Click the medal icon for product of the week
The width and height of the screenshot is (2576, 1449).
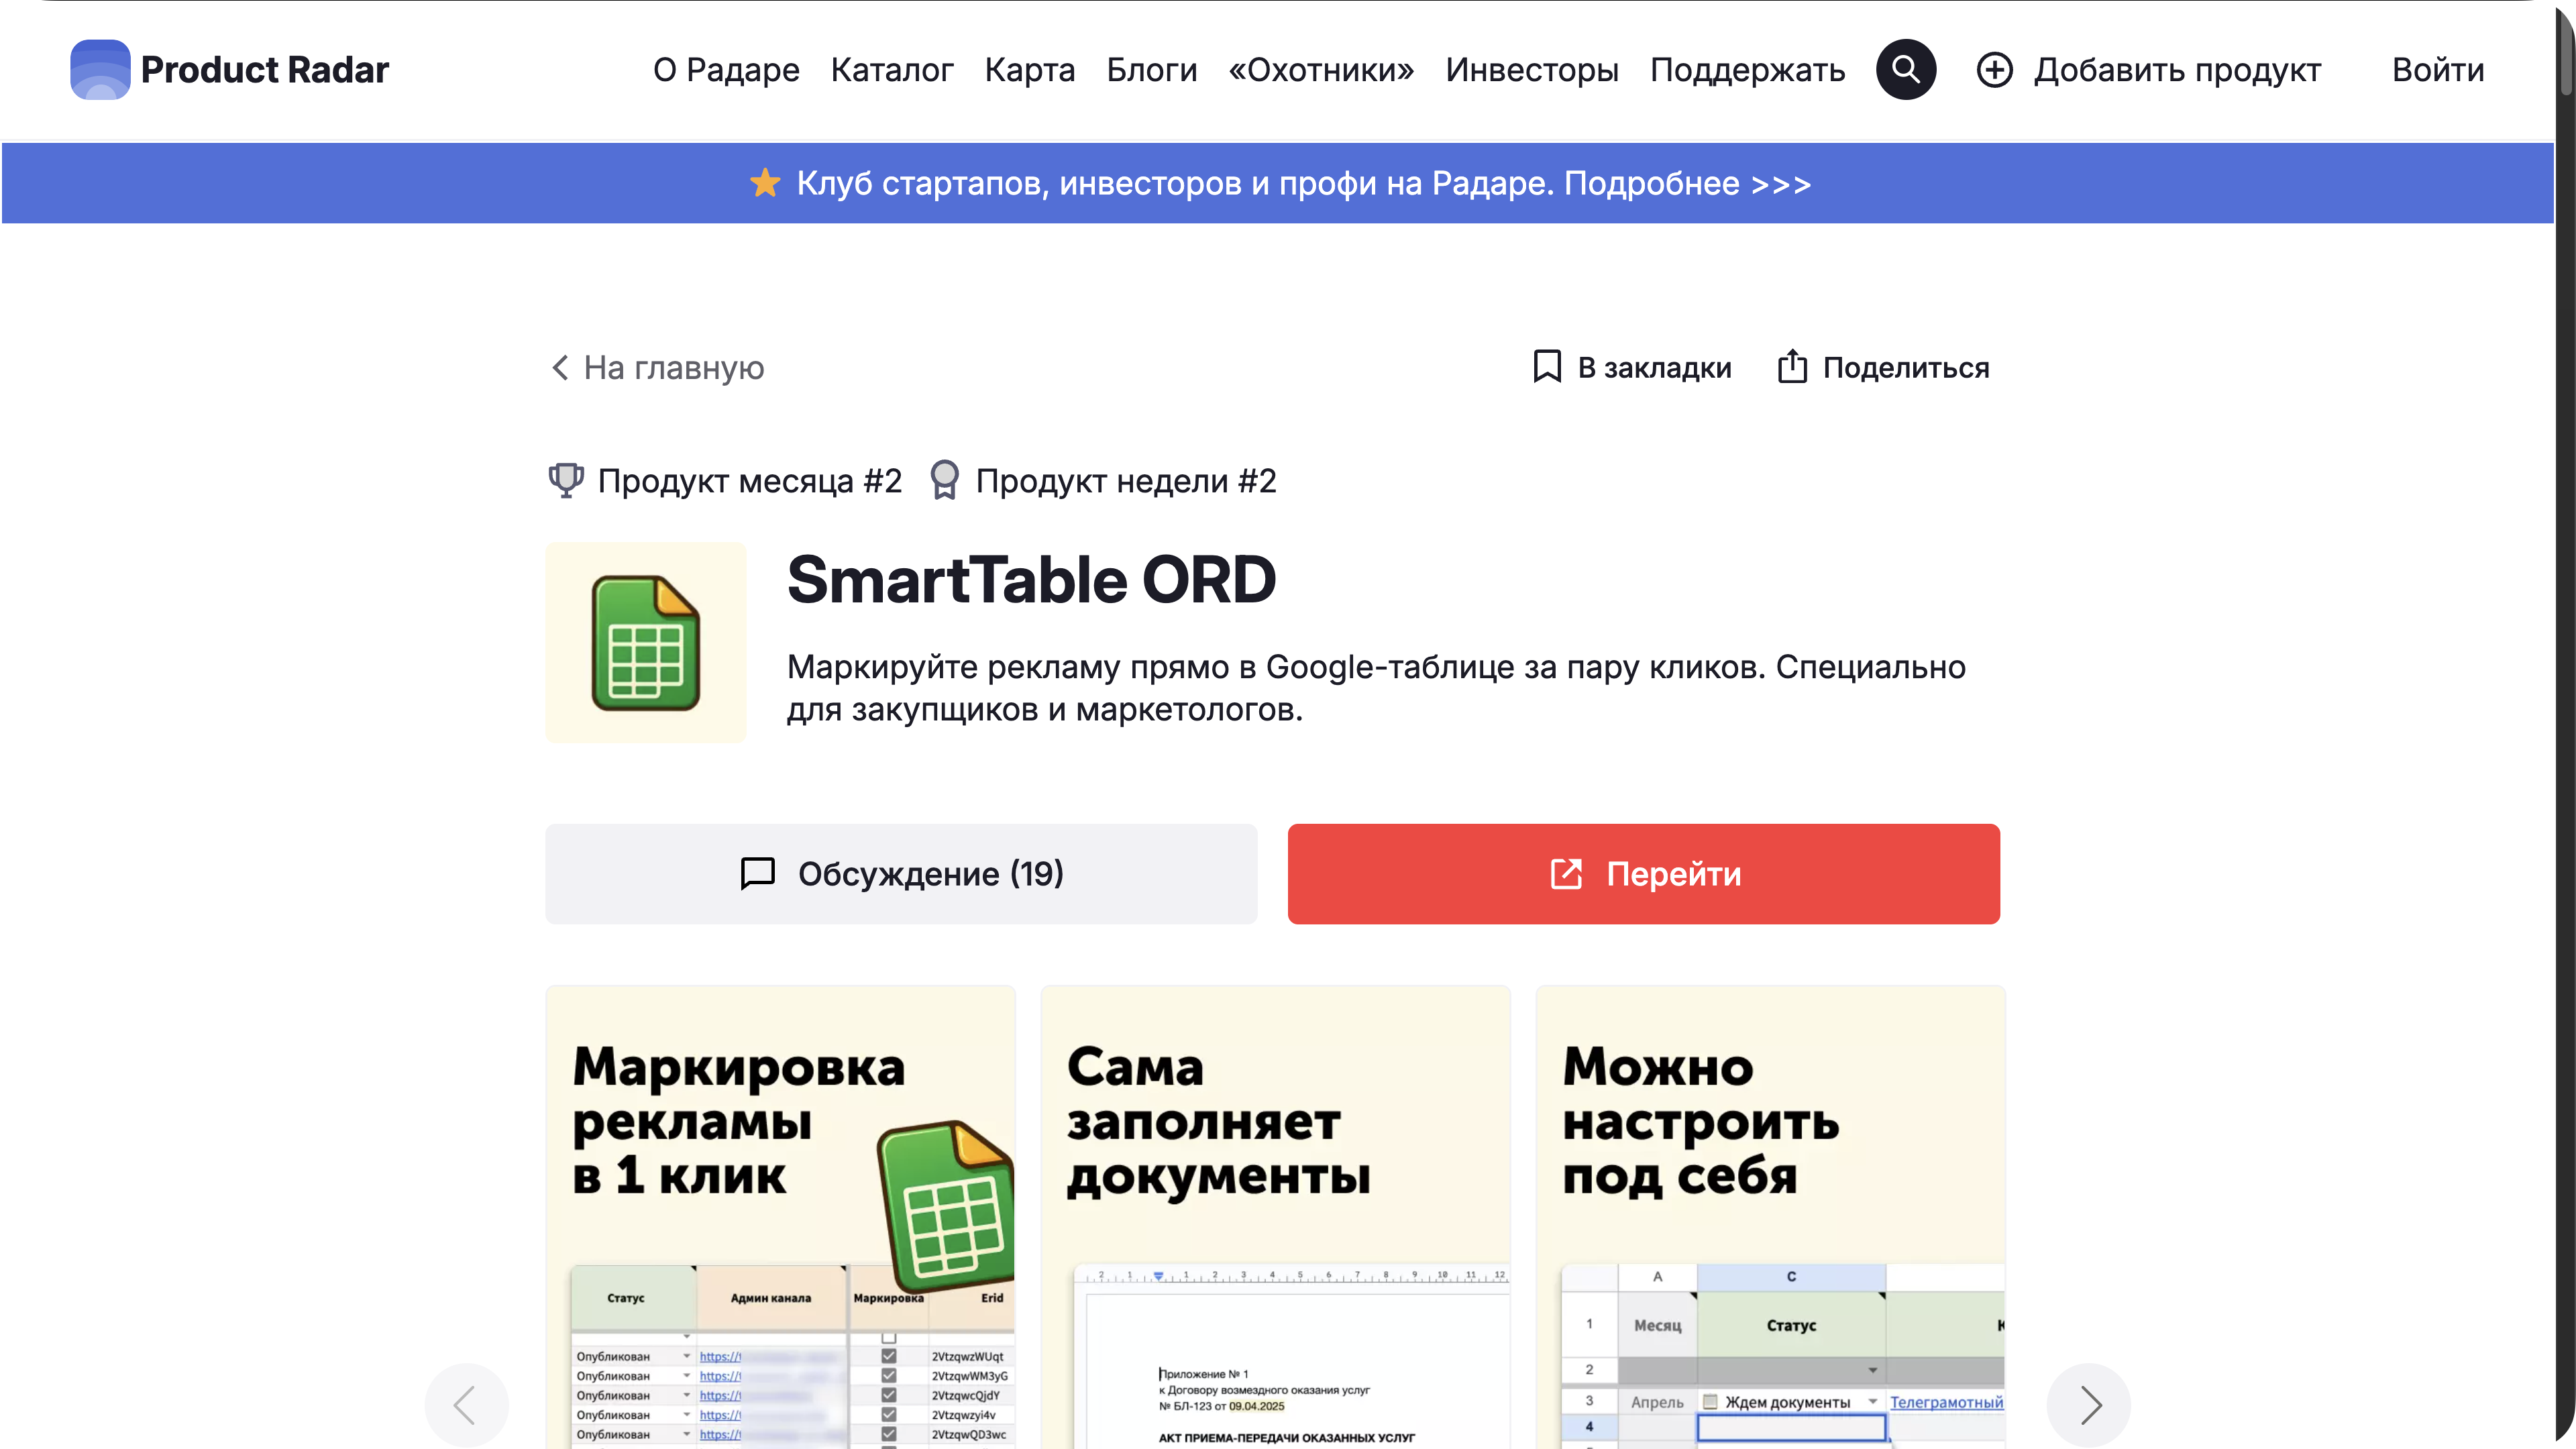[944, 480]
